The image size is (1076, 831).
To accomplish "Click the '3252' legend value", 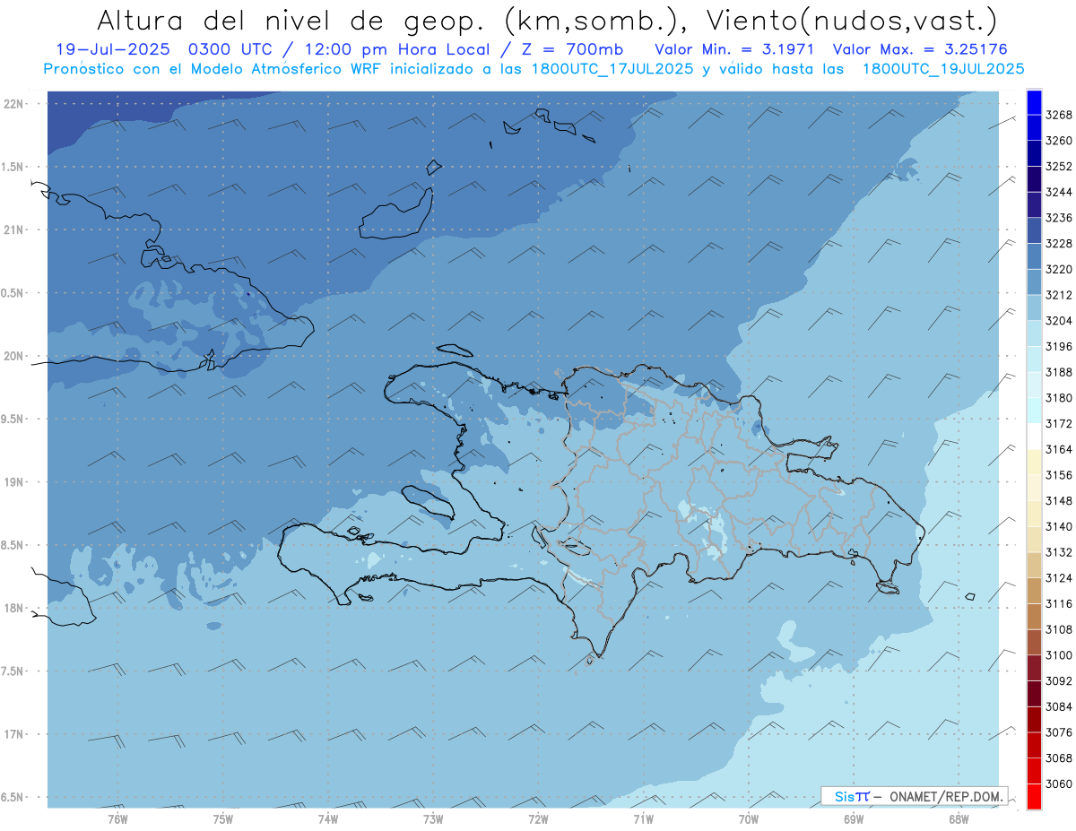I will tap(1059, 166).
